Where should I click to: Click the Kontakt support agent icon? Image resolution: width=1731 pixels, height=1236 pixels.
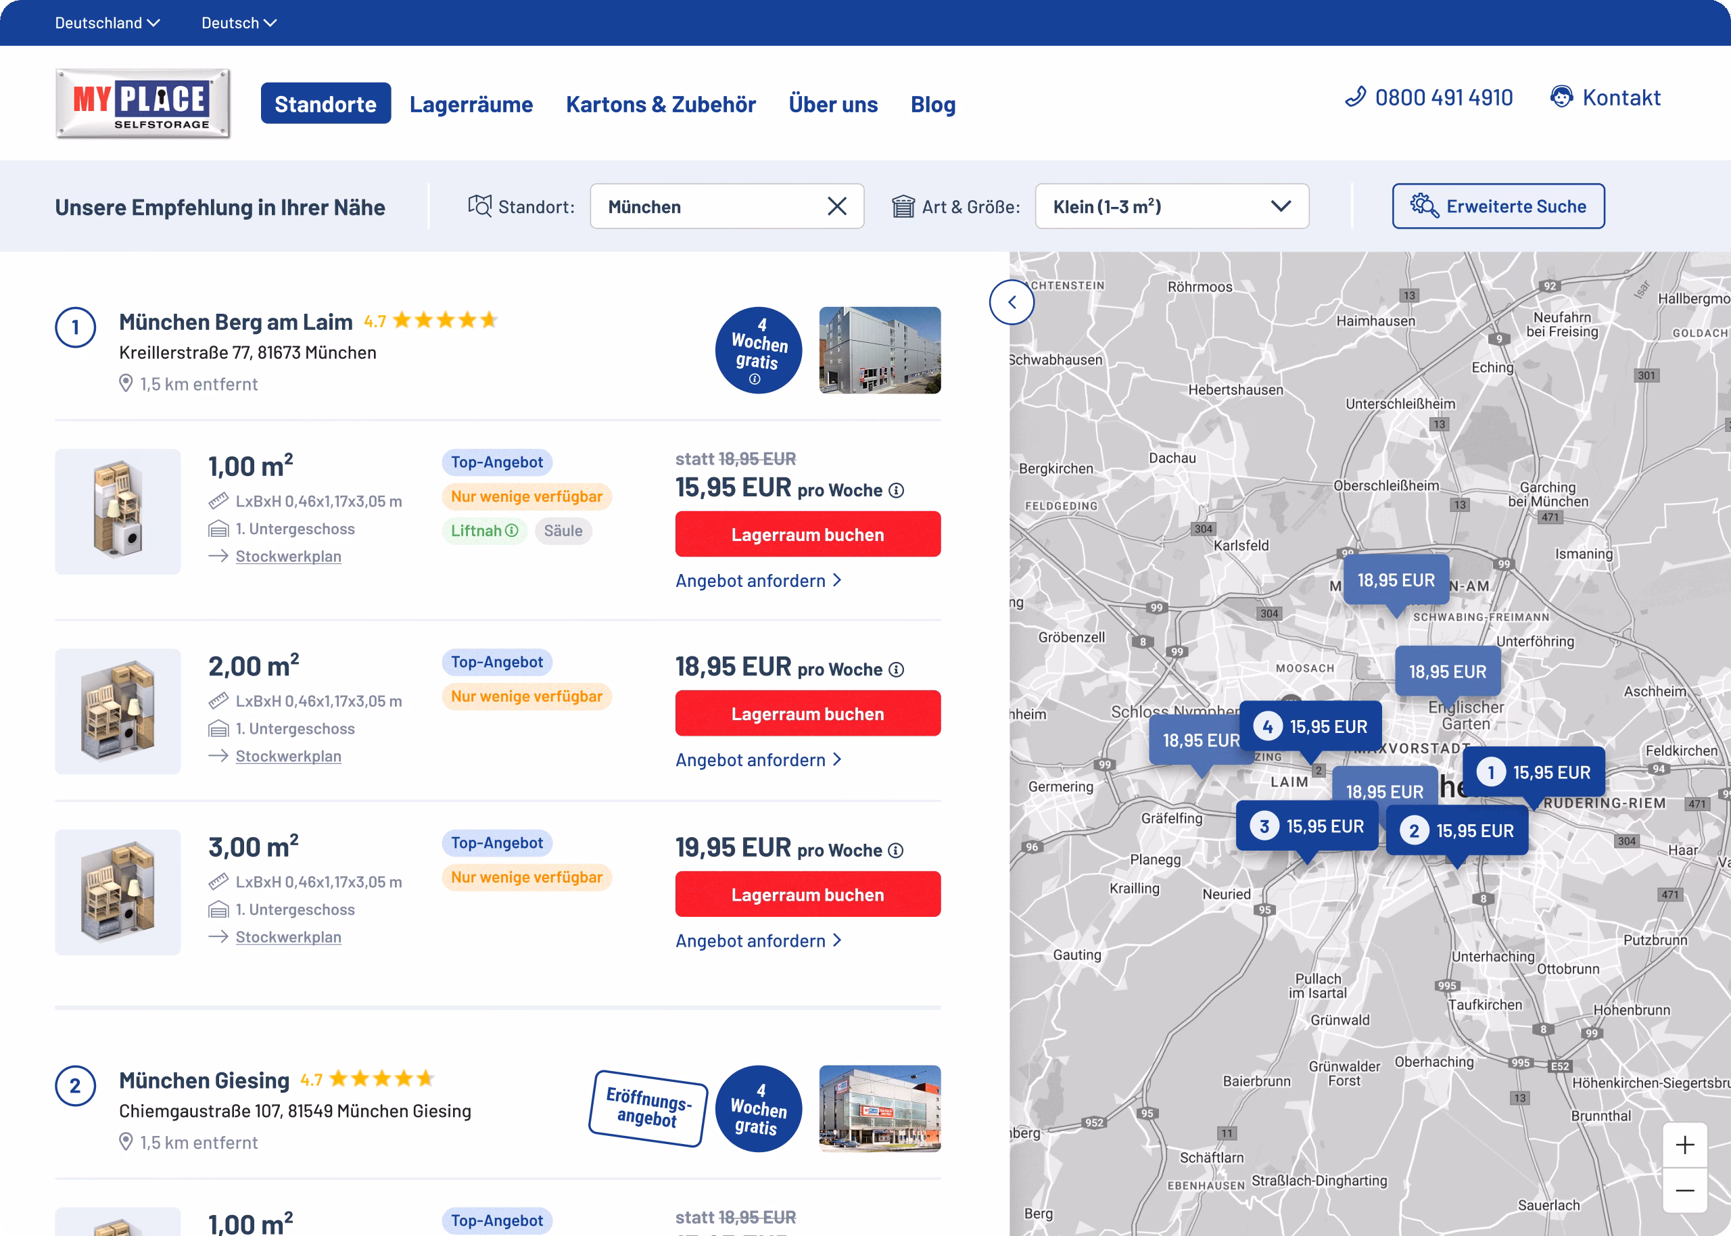pos(1561,97)
